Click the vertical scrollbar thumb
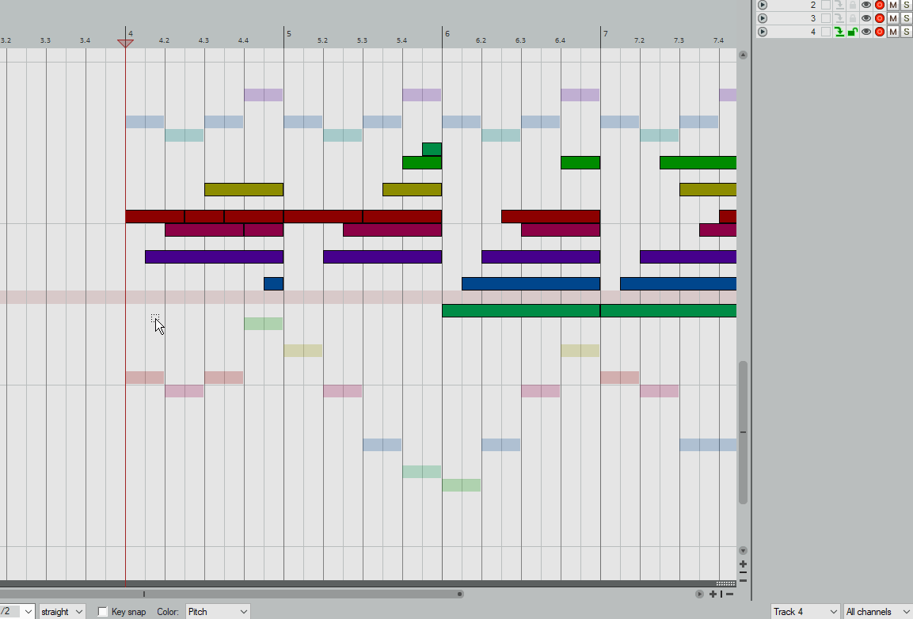Viewport: 913px width, 619px height. [x=743, y=432]
